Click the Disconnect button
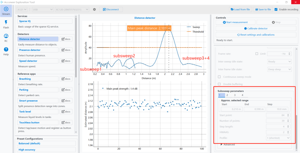 (111, 9)
